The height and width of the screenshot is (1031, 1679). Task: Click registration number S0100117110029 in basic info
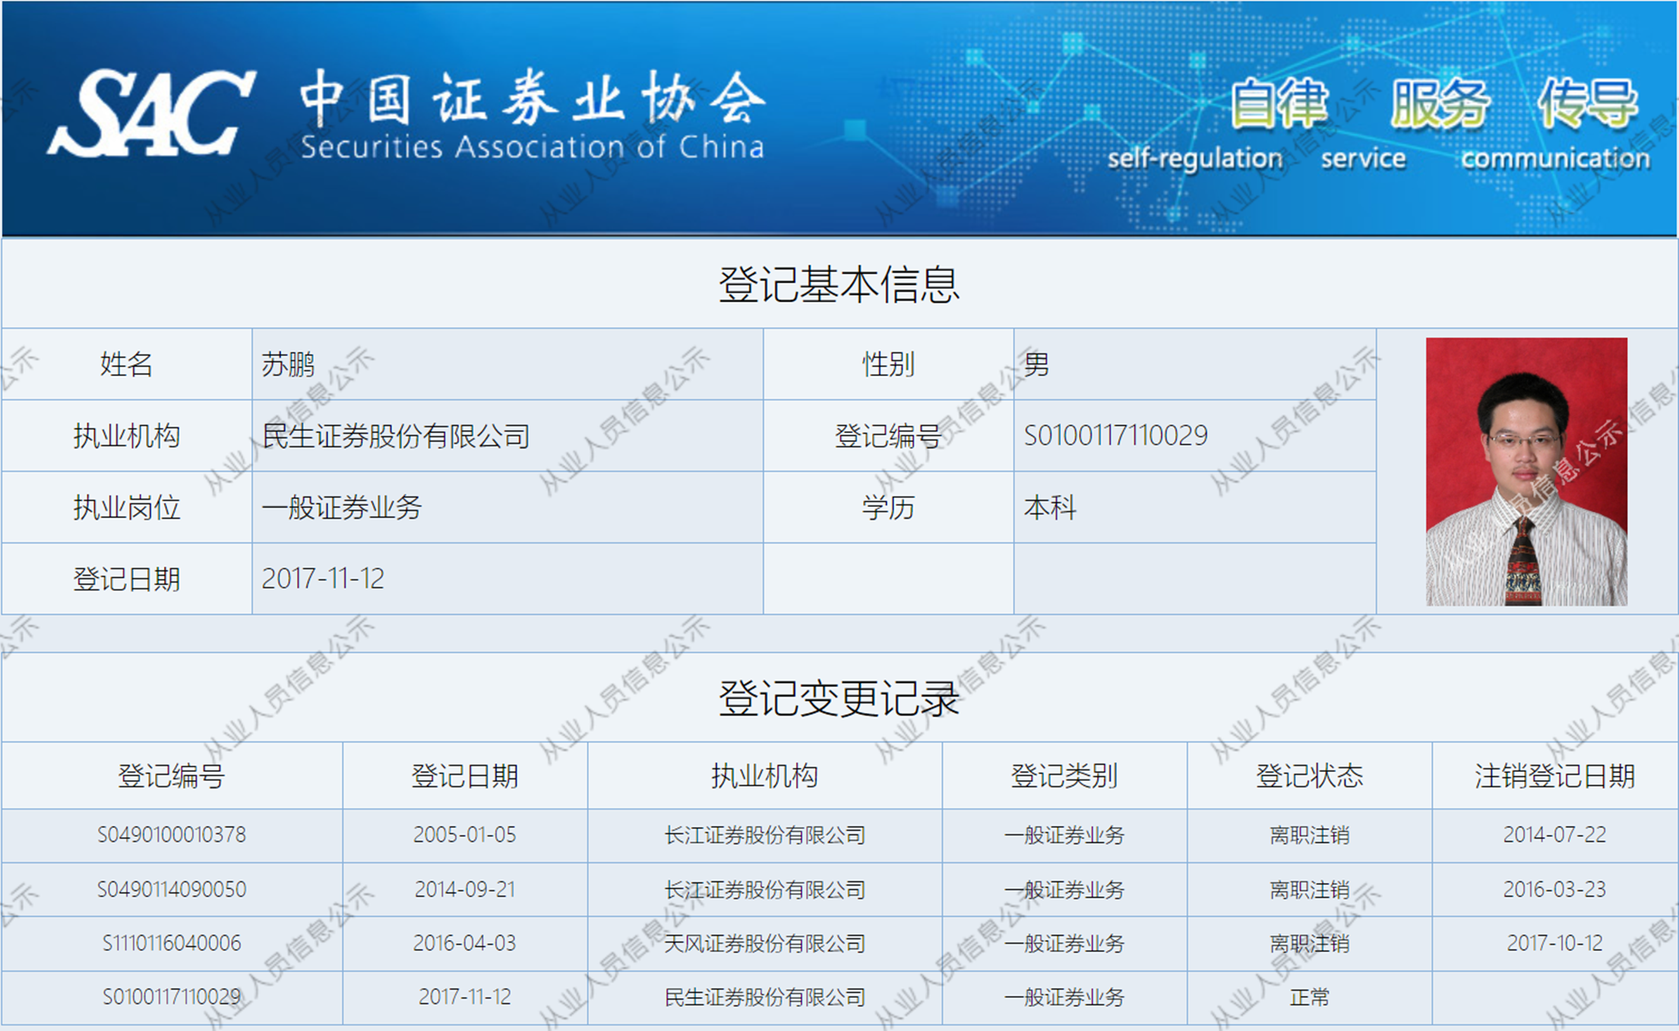coord(1115,435)
